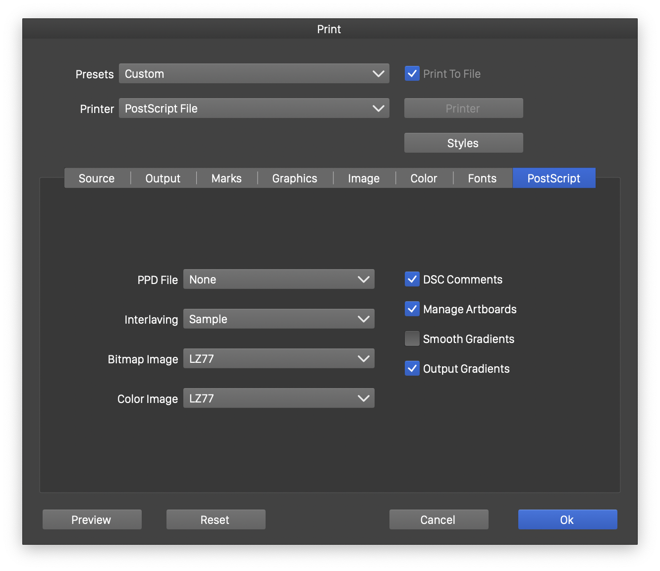Select the Graphics tab

295,178
